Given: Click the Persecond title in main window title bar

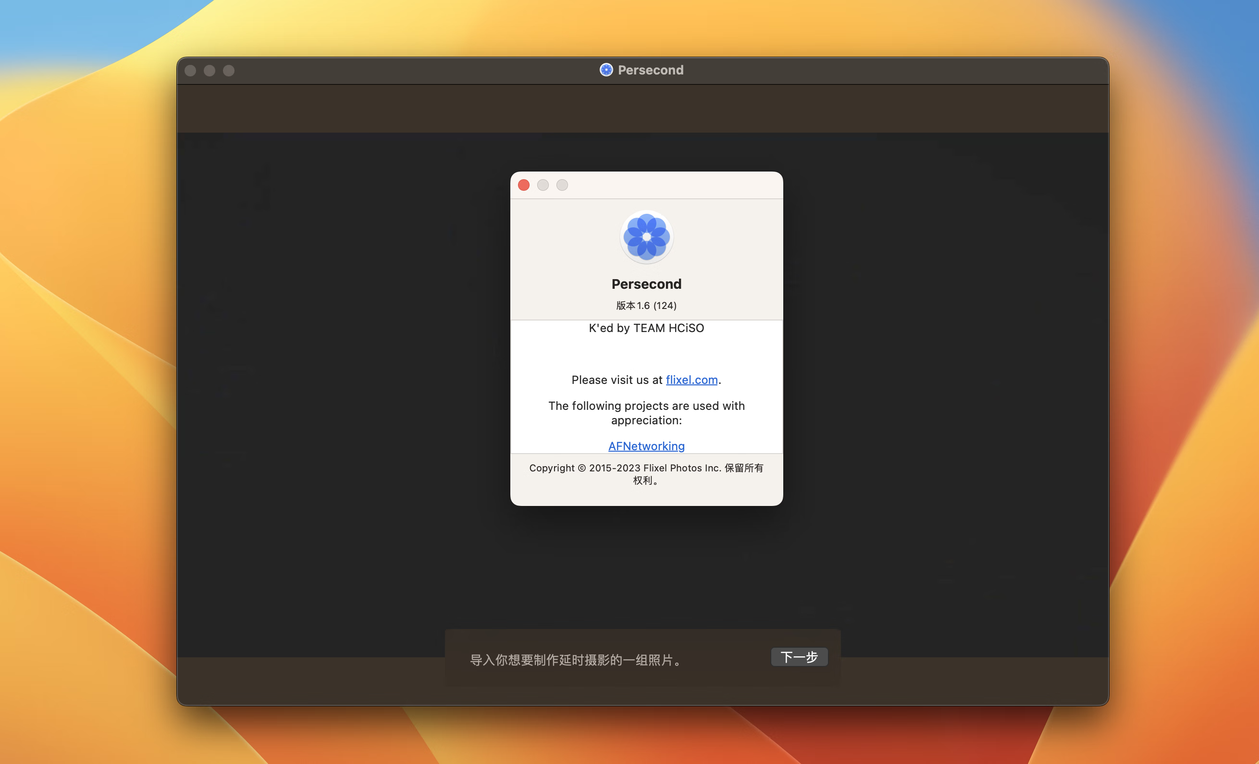Looking at the screenshot, I should (651, 70).
